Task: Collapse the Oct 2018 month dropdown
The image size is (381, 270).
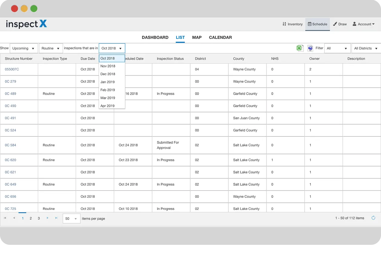Action: click(112, 48)
